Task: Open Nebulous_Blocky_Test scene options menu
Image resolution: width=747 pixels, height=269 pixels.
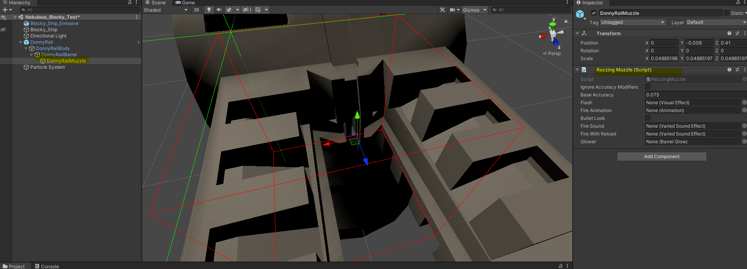Action: click(x=136, y=17)
